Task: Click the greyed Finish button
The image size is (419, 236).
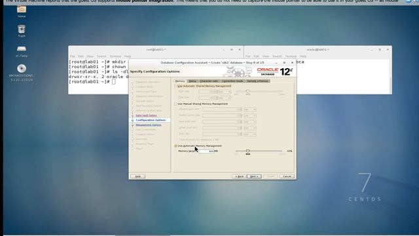Action: point(270,176)
